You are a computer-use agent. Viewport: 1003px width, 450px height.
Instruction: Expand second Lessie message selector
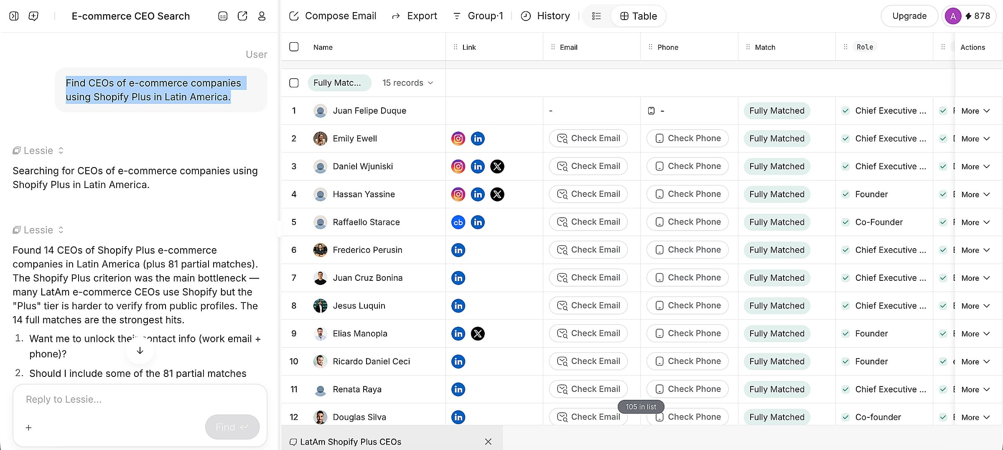tap(61, 230)
